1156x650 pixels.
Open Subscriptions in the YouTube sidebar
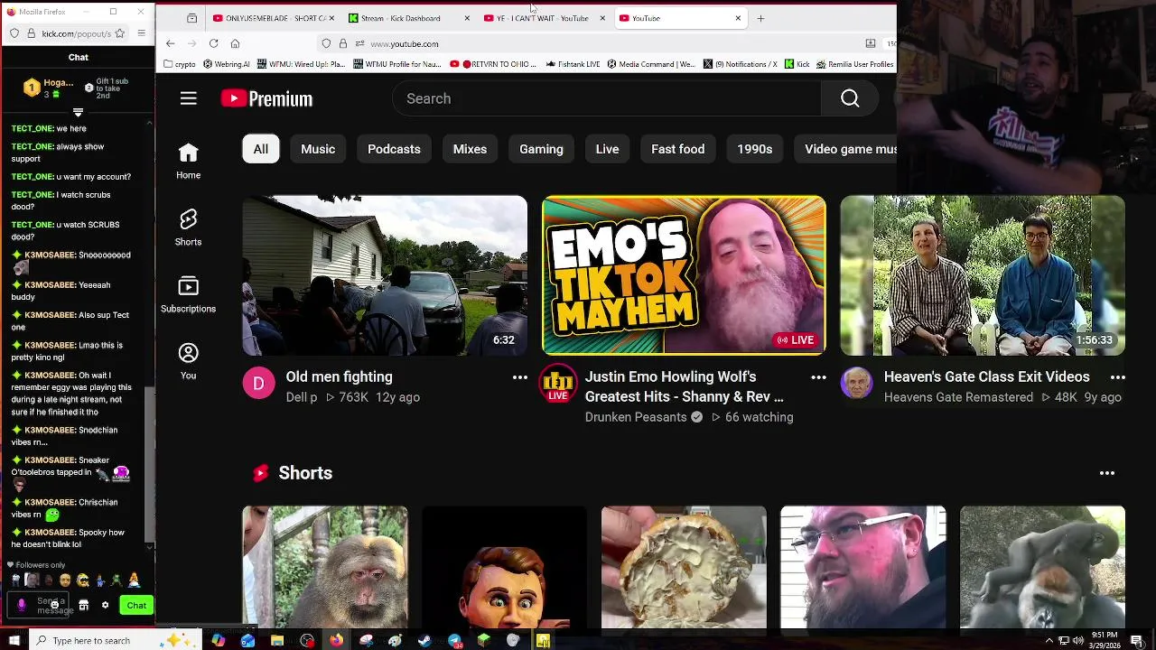[188, 294]
